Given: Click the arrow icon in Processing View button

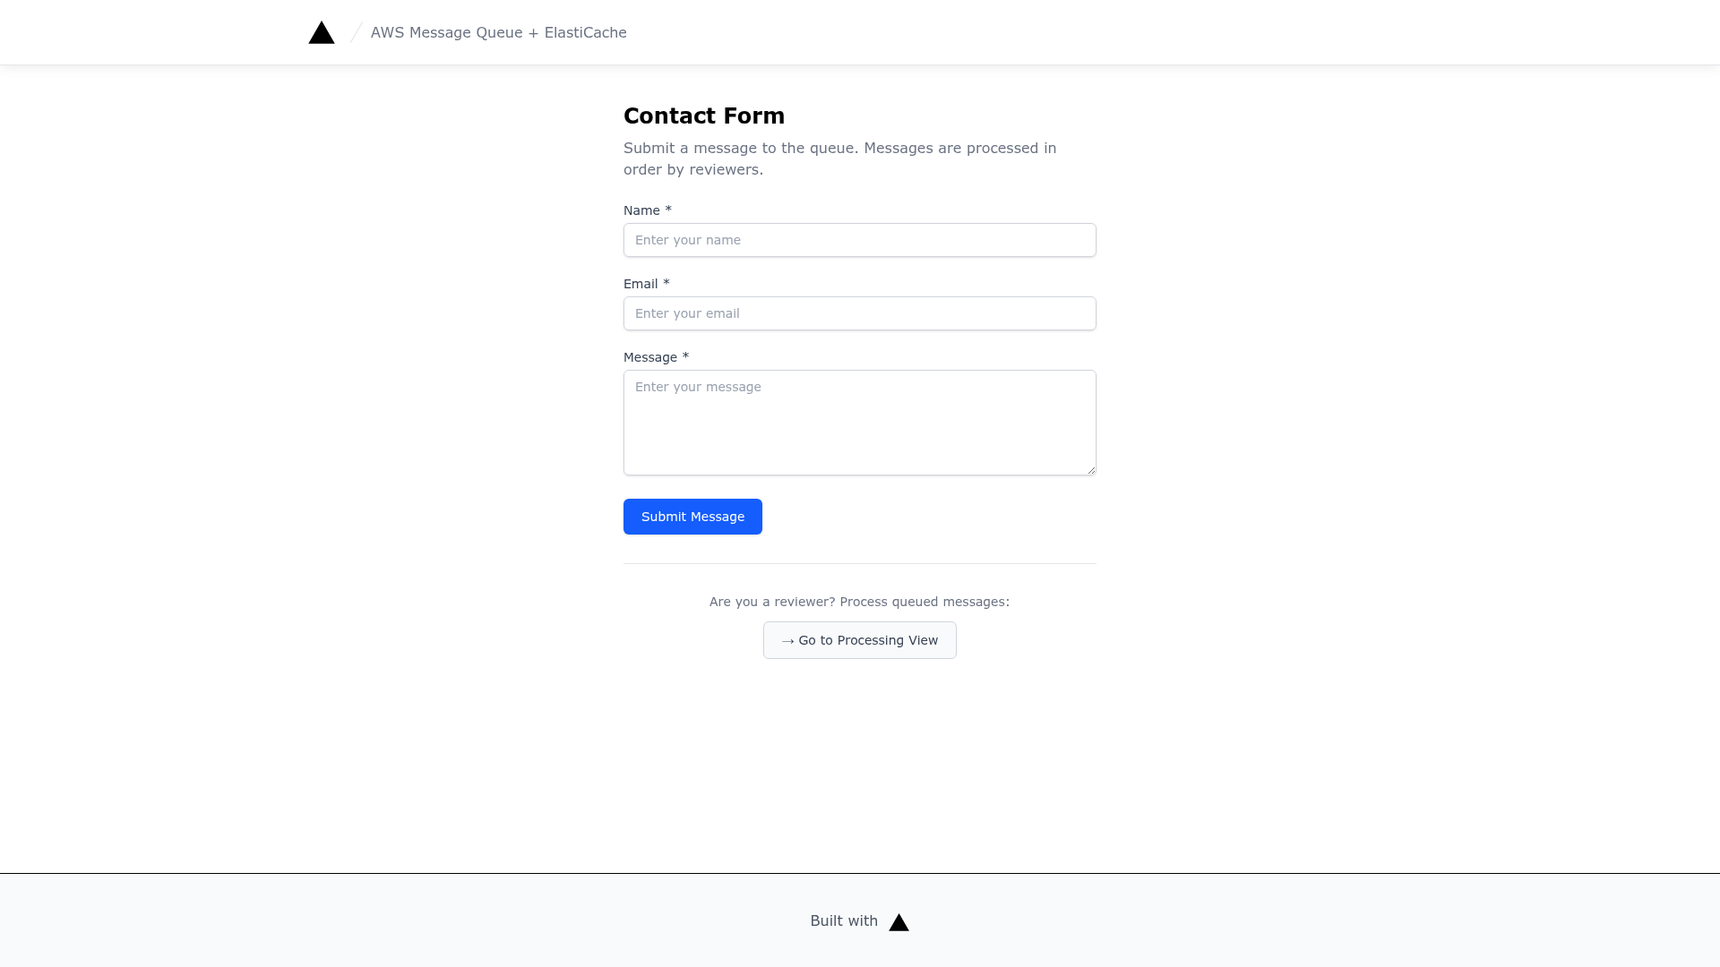Looking at the screenshot, I should pyautogui.click(x=788, y=641).
